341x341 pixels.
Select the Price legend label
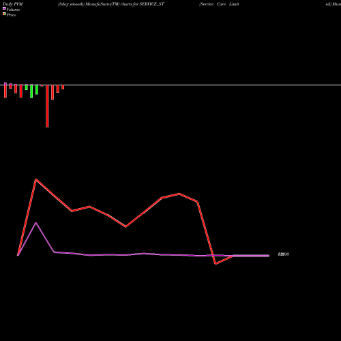[x=11, y=15]
